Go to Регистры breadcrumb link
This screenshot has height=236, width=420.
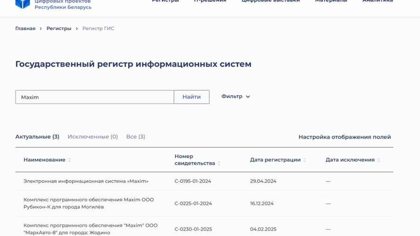pyautogui.click(x=59, y=28)
